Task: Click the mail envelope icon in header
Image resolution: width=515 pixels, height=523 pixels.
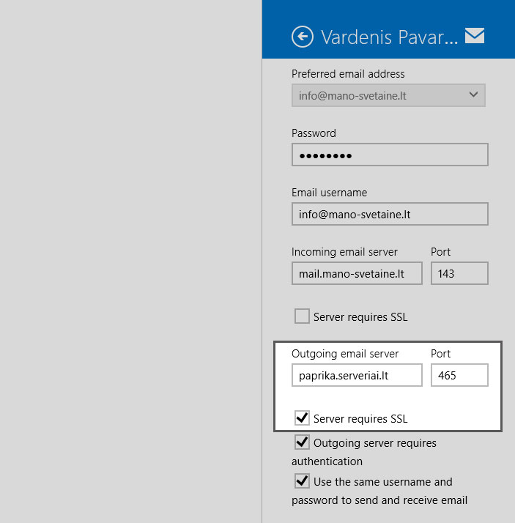Action: click(475, 36)
